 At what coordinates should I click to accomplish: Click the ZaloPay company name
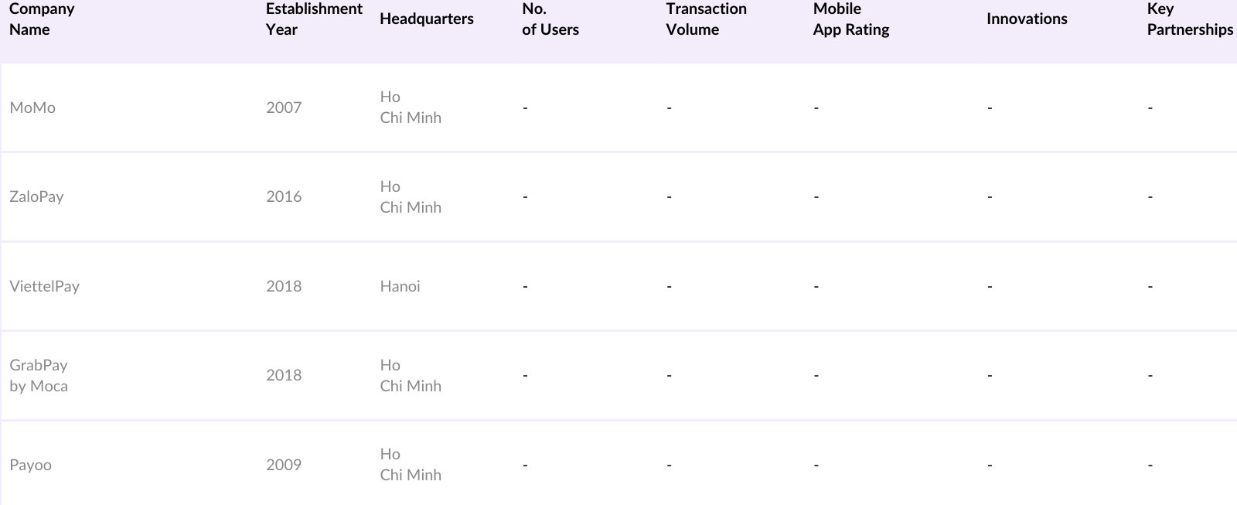click(36, 196)
